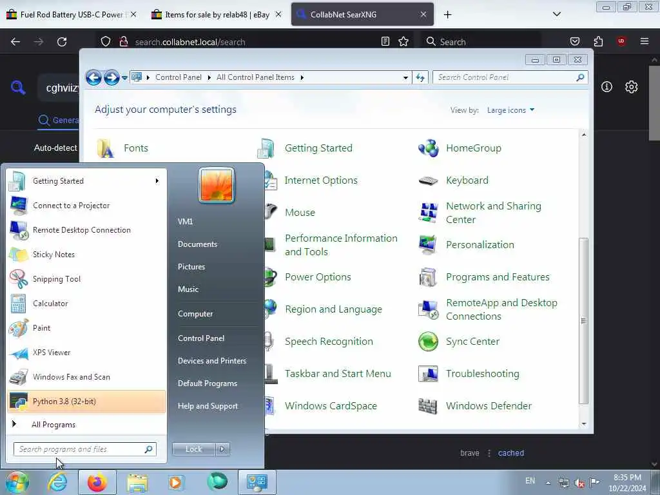Expand the All Control Panel Items breadcrumb arrow

click(302, 77)
